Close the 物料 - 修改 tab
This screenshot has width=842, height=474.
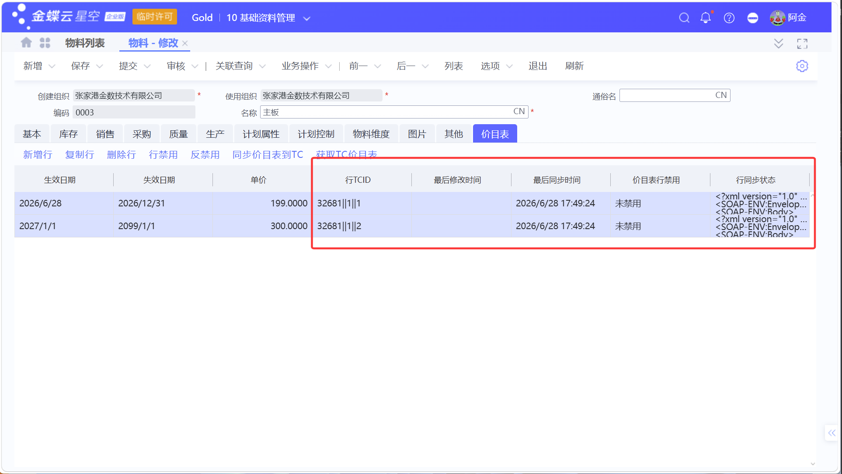click(x=185, y=43)
